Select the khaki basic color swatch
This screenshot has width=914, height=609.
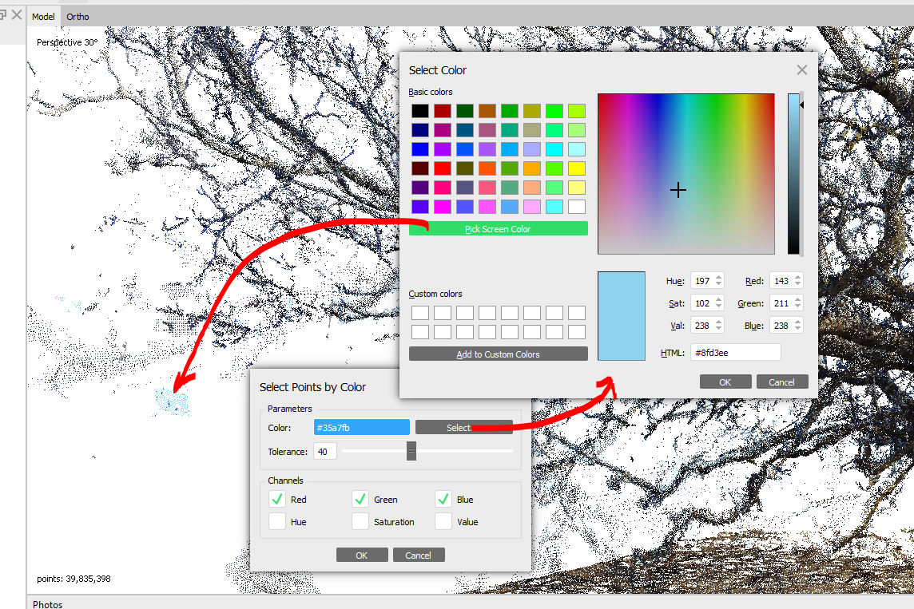pos(531,130)
